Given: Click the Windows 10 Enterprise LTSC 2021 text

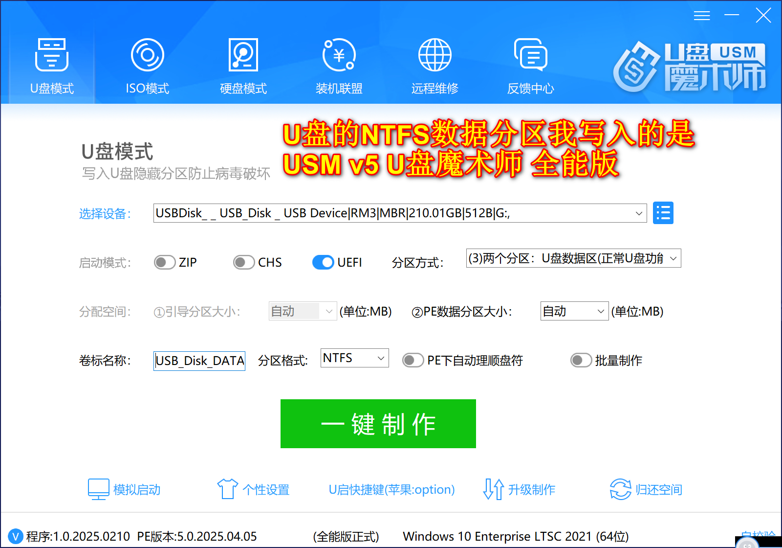Looking at the screenshot, I should click(x=516, y=537).
